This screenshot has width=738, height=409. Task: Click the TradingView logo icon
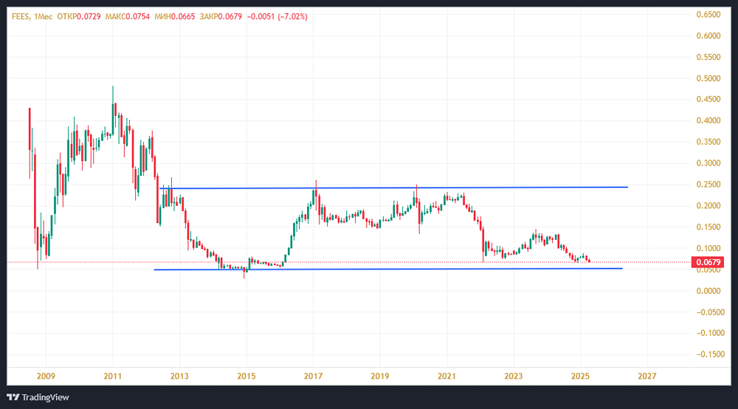(13, 397)
